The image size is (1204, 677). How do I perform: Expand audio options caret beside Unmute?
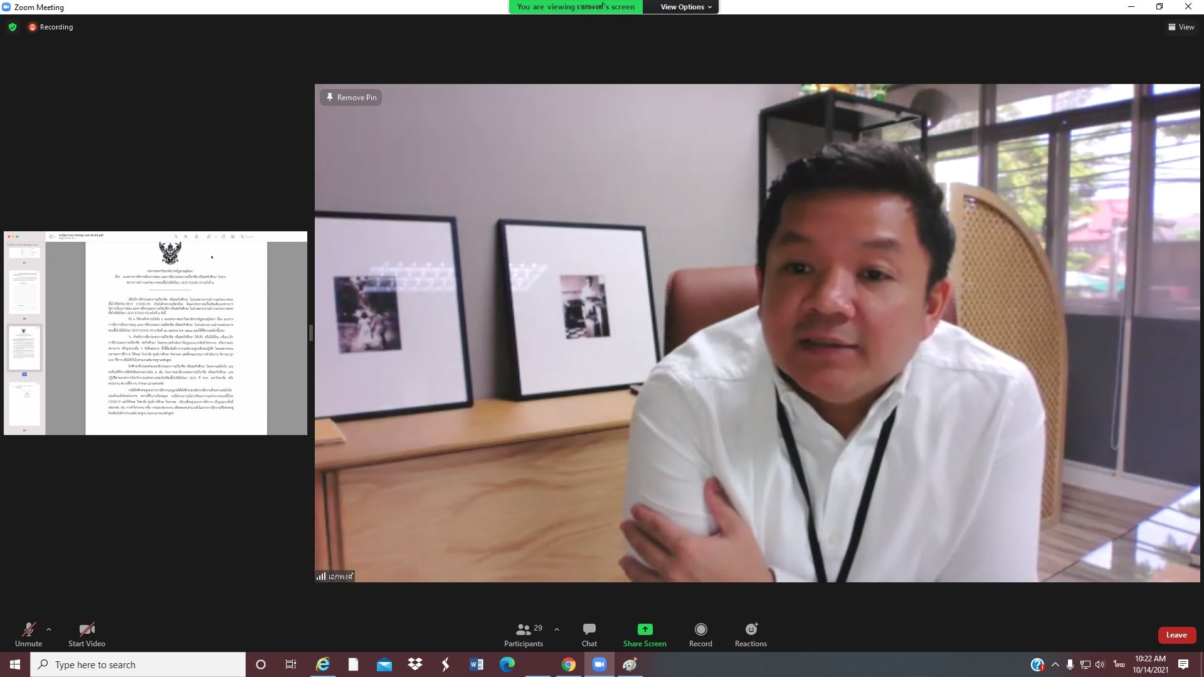49,629
